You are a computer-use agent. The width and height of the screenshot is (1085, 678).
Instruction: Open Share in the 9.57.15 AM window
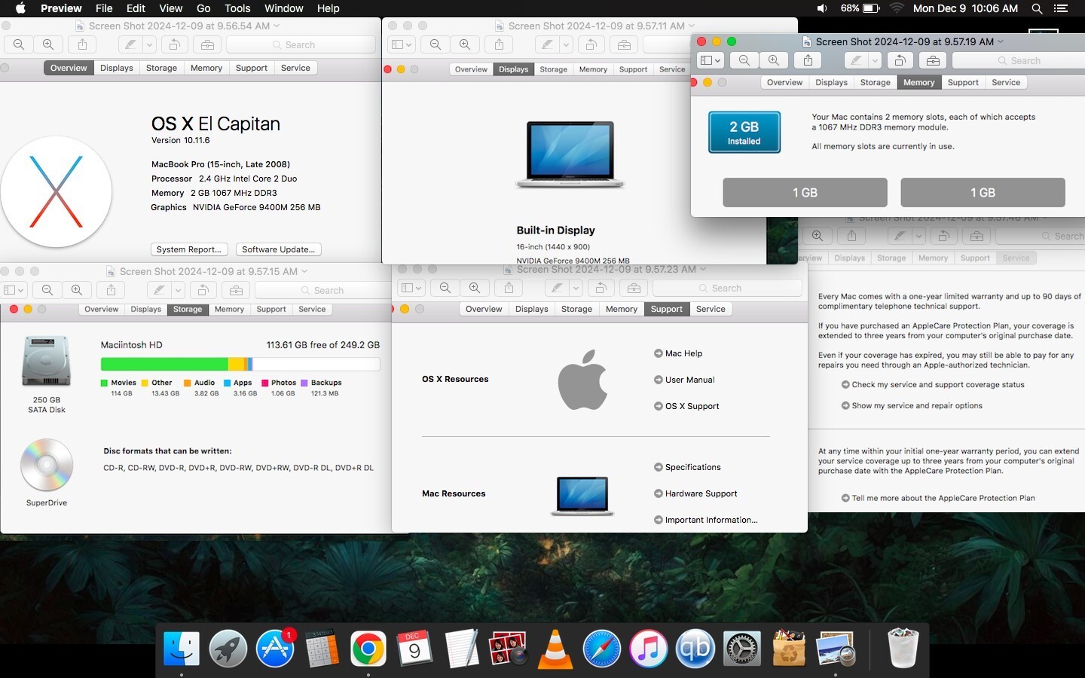click(x=111, y=290)
